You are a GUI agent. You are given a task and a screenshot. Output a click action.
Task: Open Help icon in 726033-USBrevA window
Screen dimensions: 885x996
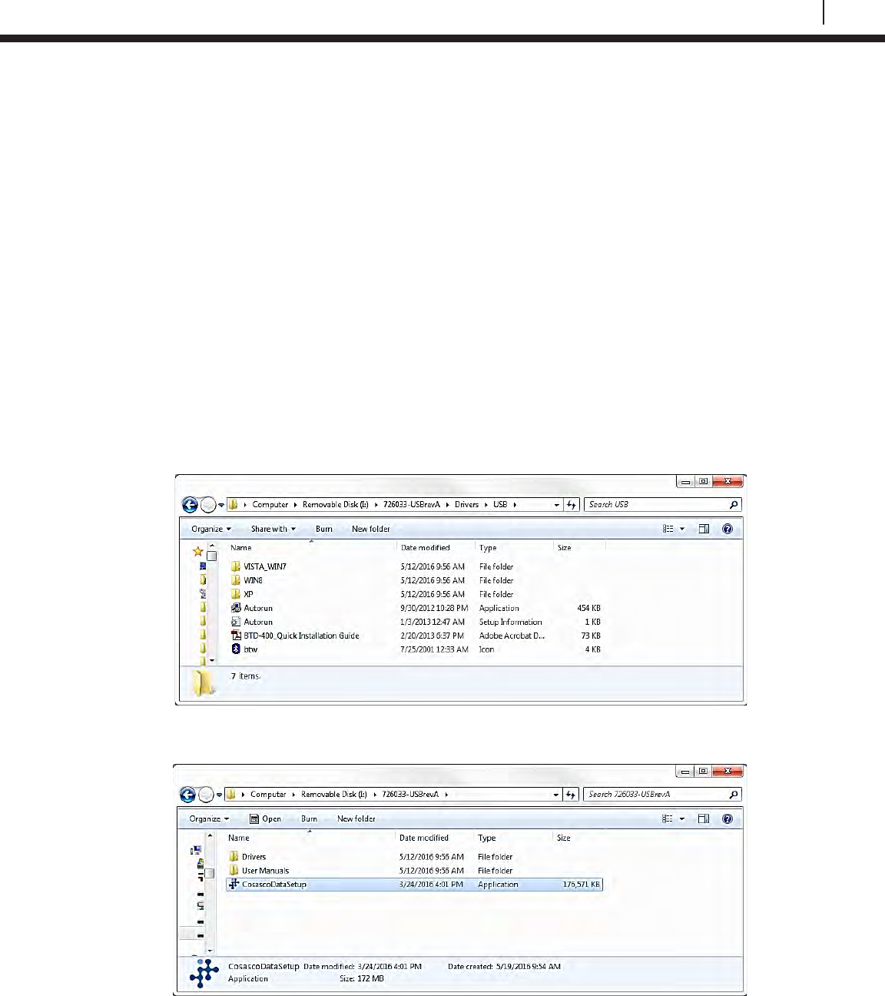728,818
